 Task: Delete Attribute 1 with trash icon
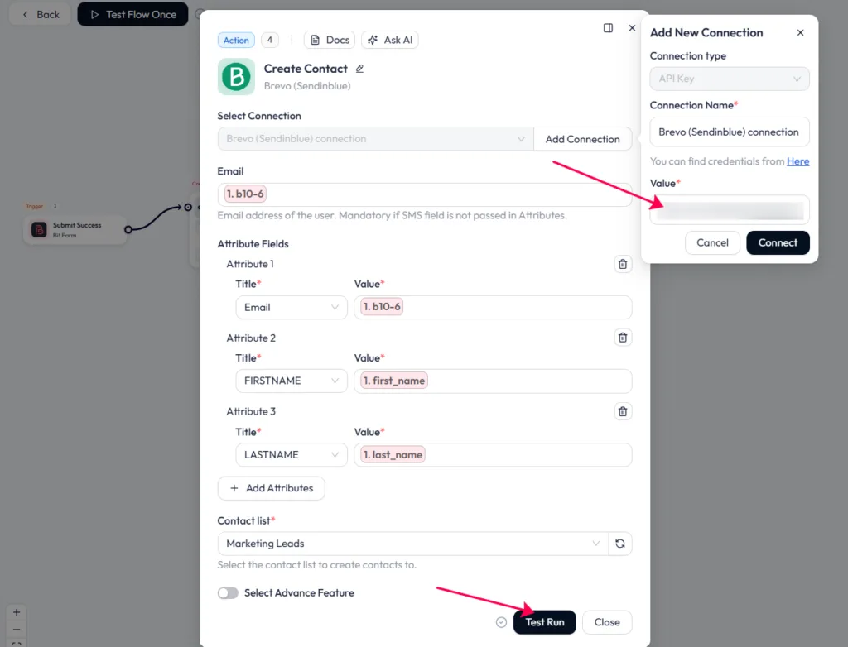pos(623,264)
